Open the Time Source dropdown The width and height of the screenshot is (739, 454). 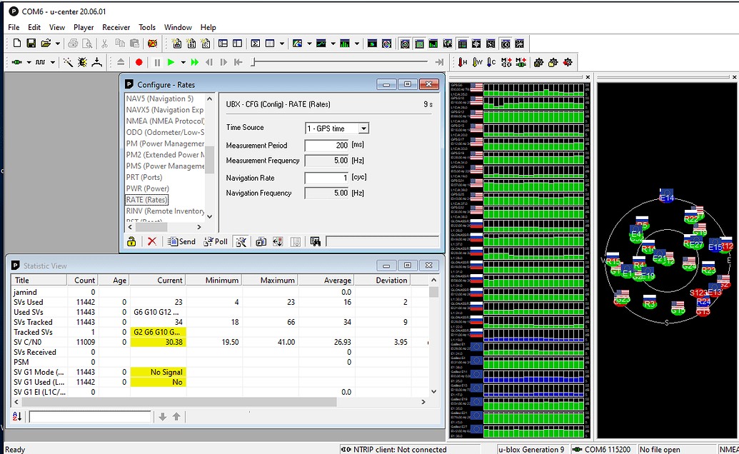(363, 128)
